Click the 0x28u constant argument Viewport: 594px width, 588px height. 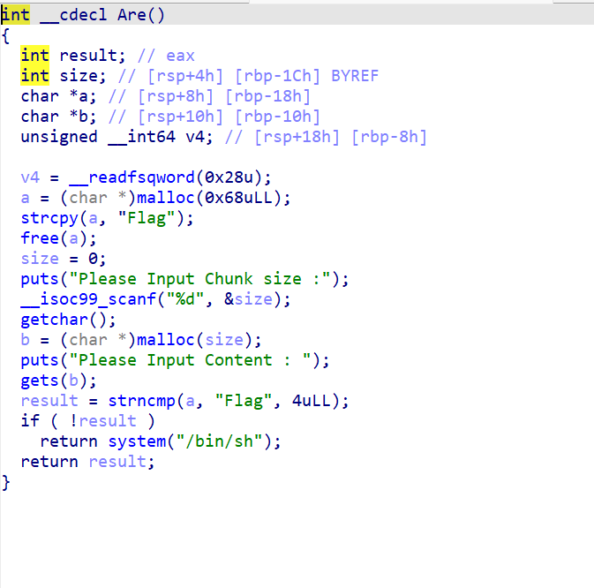tap(229, 177)
